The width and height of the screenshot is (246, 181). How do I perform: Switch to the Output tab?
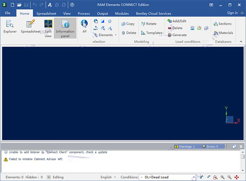(x=102, y=13)
